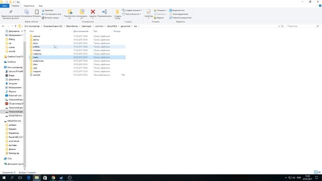The height and width of the screenshot is (181, 322).
Task: Open the Open (Открыть) dropdown in ribbon
Action: [x=166, y=10]
